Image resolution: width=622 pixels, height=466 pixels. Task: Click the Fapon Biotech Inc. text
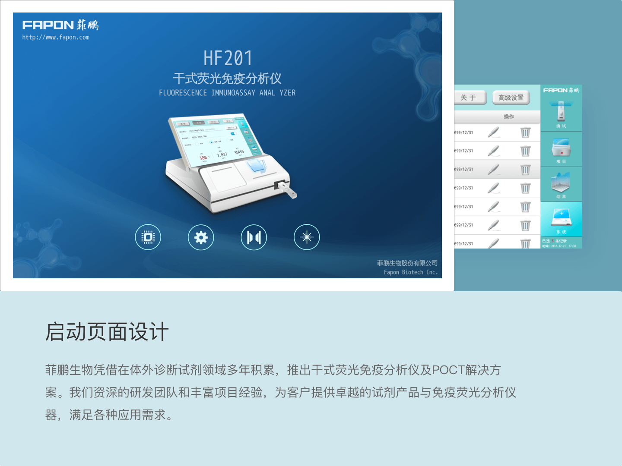tap(411, 272)
